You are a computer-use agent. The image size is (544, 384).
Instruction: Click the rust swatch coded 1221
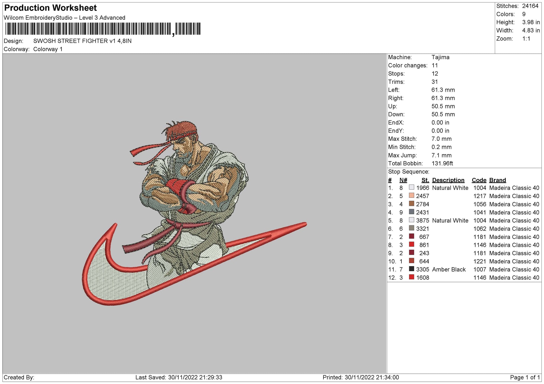(x=411, y=261)
